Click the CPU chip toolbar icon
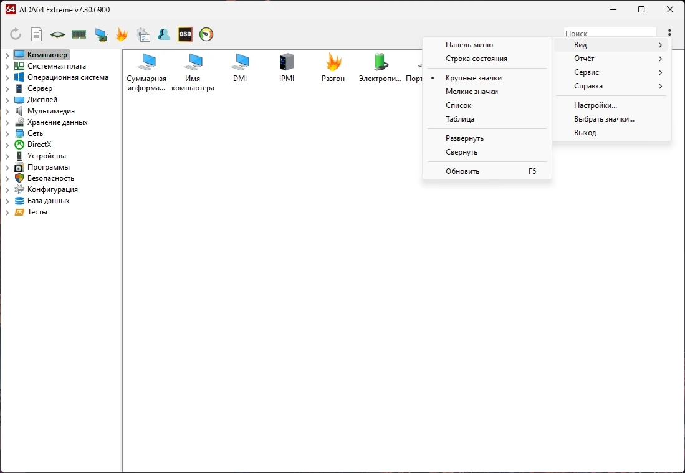The width and height of the screenshot is (685, 473). tap(57, 34)
